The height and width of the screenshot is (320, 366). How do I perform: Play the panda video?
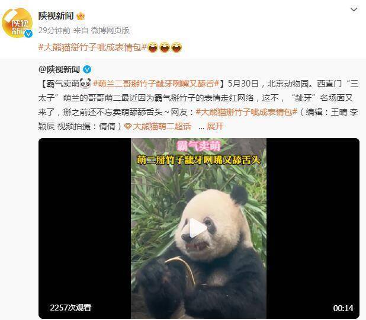coord(198,228)
